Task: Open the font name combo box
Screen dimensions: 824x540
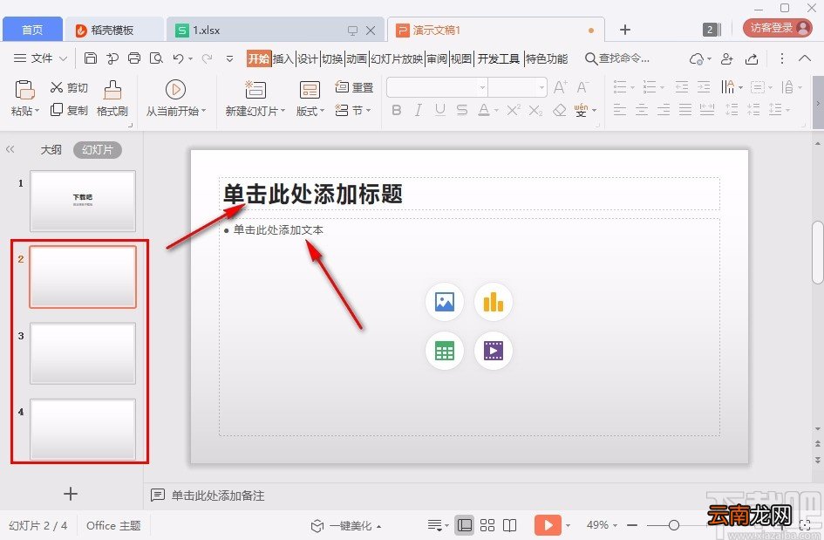Action: pos(437,87)
